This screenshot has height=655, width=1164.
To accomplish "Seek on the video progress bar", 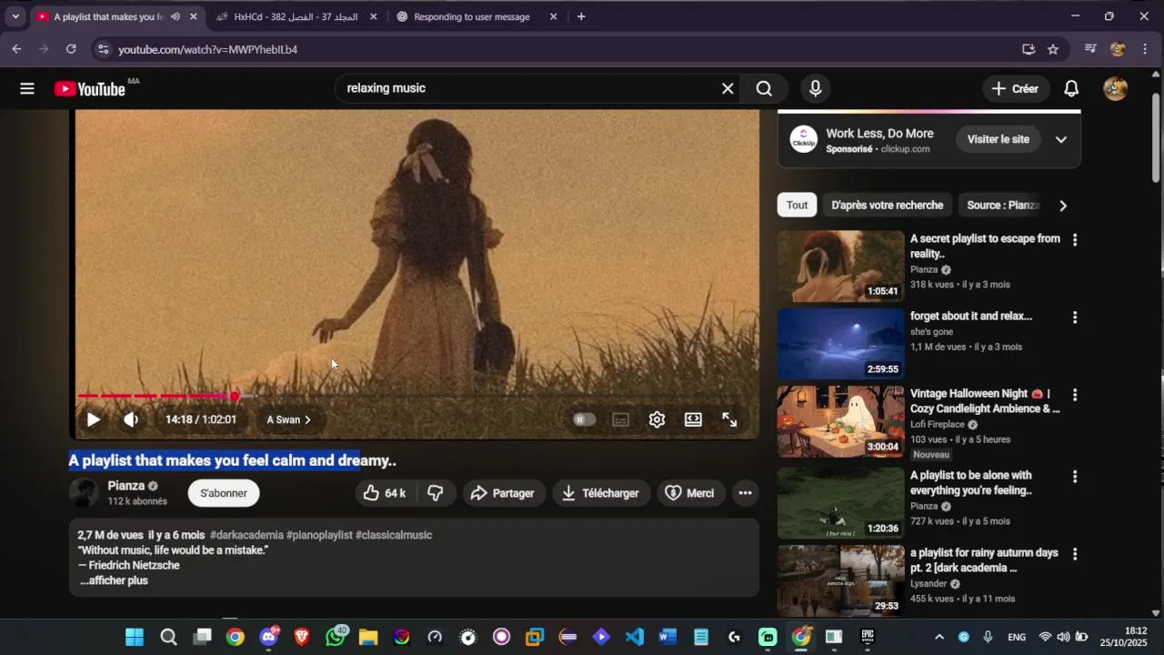I will (x=416, y=396).
